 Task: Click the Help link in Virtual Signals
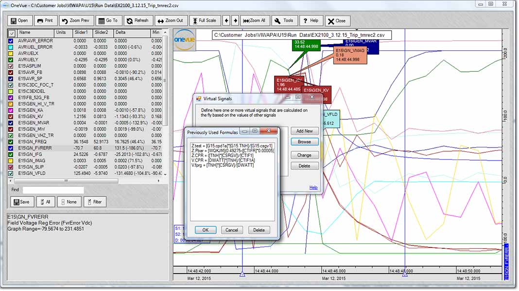[313, 188]
